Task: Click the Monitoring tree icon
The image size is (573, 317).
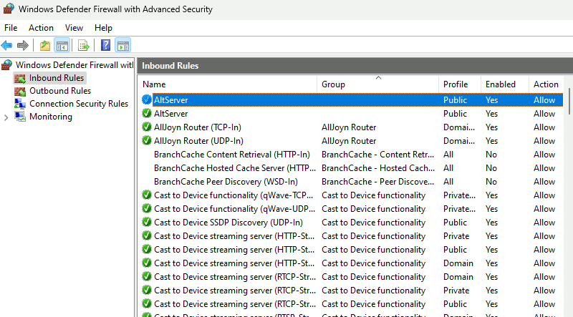Action: (x=20, y=117)
